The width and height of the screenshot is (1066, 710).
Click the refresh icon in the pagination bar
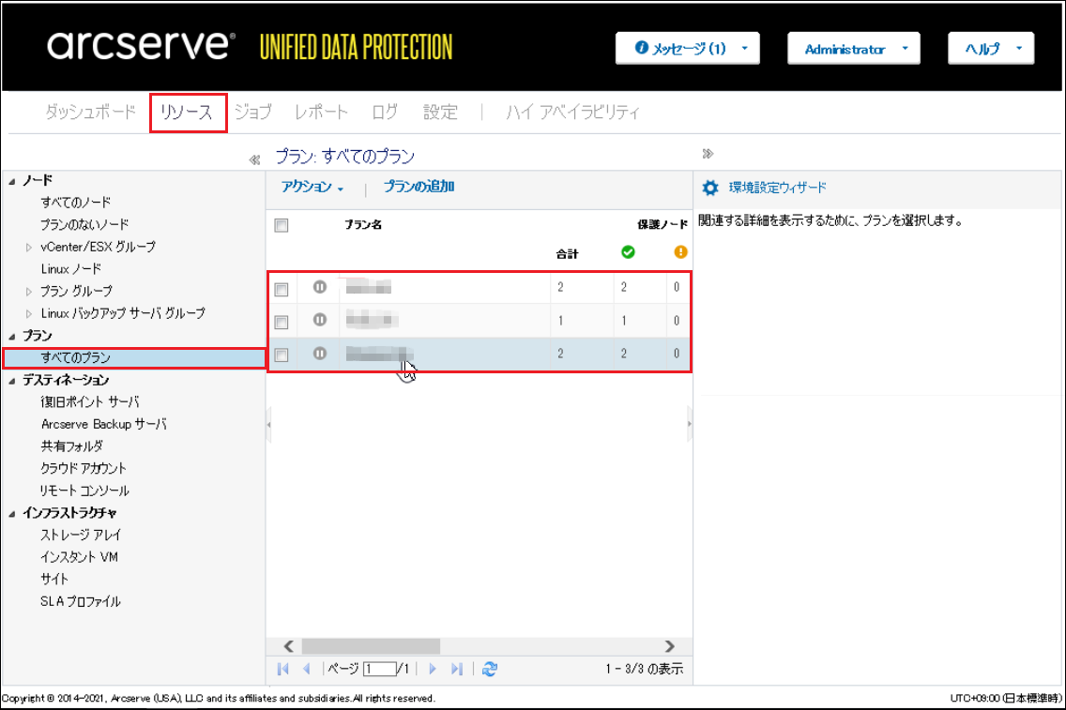[490, 670]
